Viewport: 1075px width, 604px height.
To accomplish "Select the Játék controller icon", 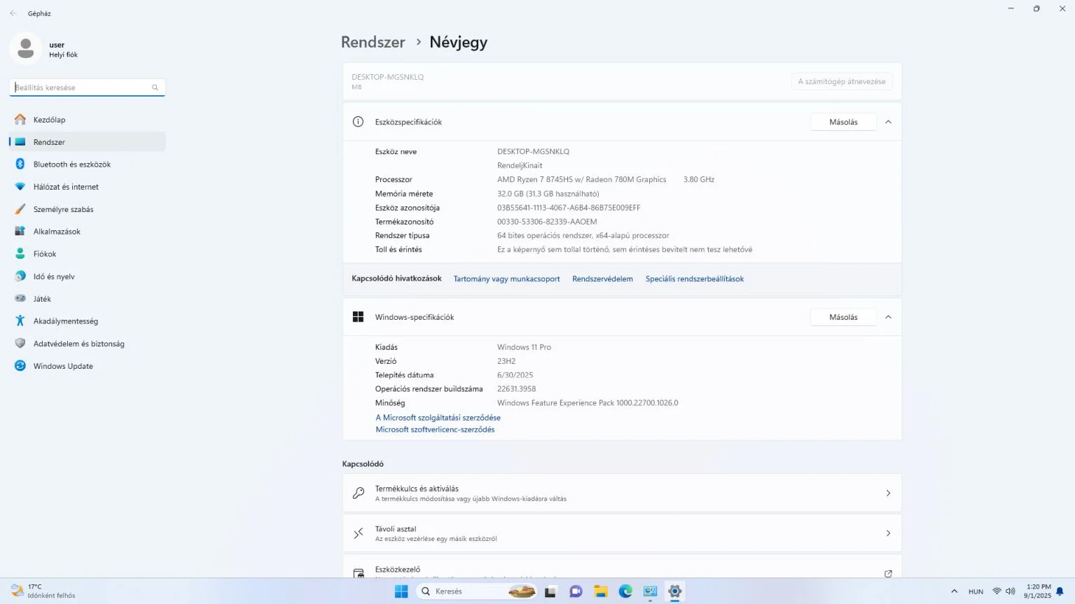I will [20, 299].
